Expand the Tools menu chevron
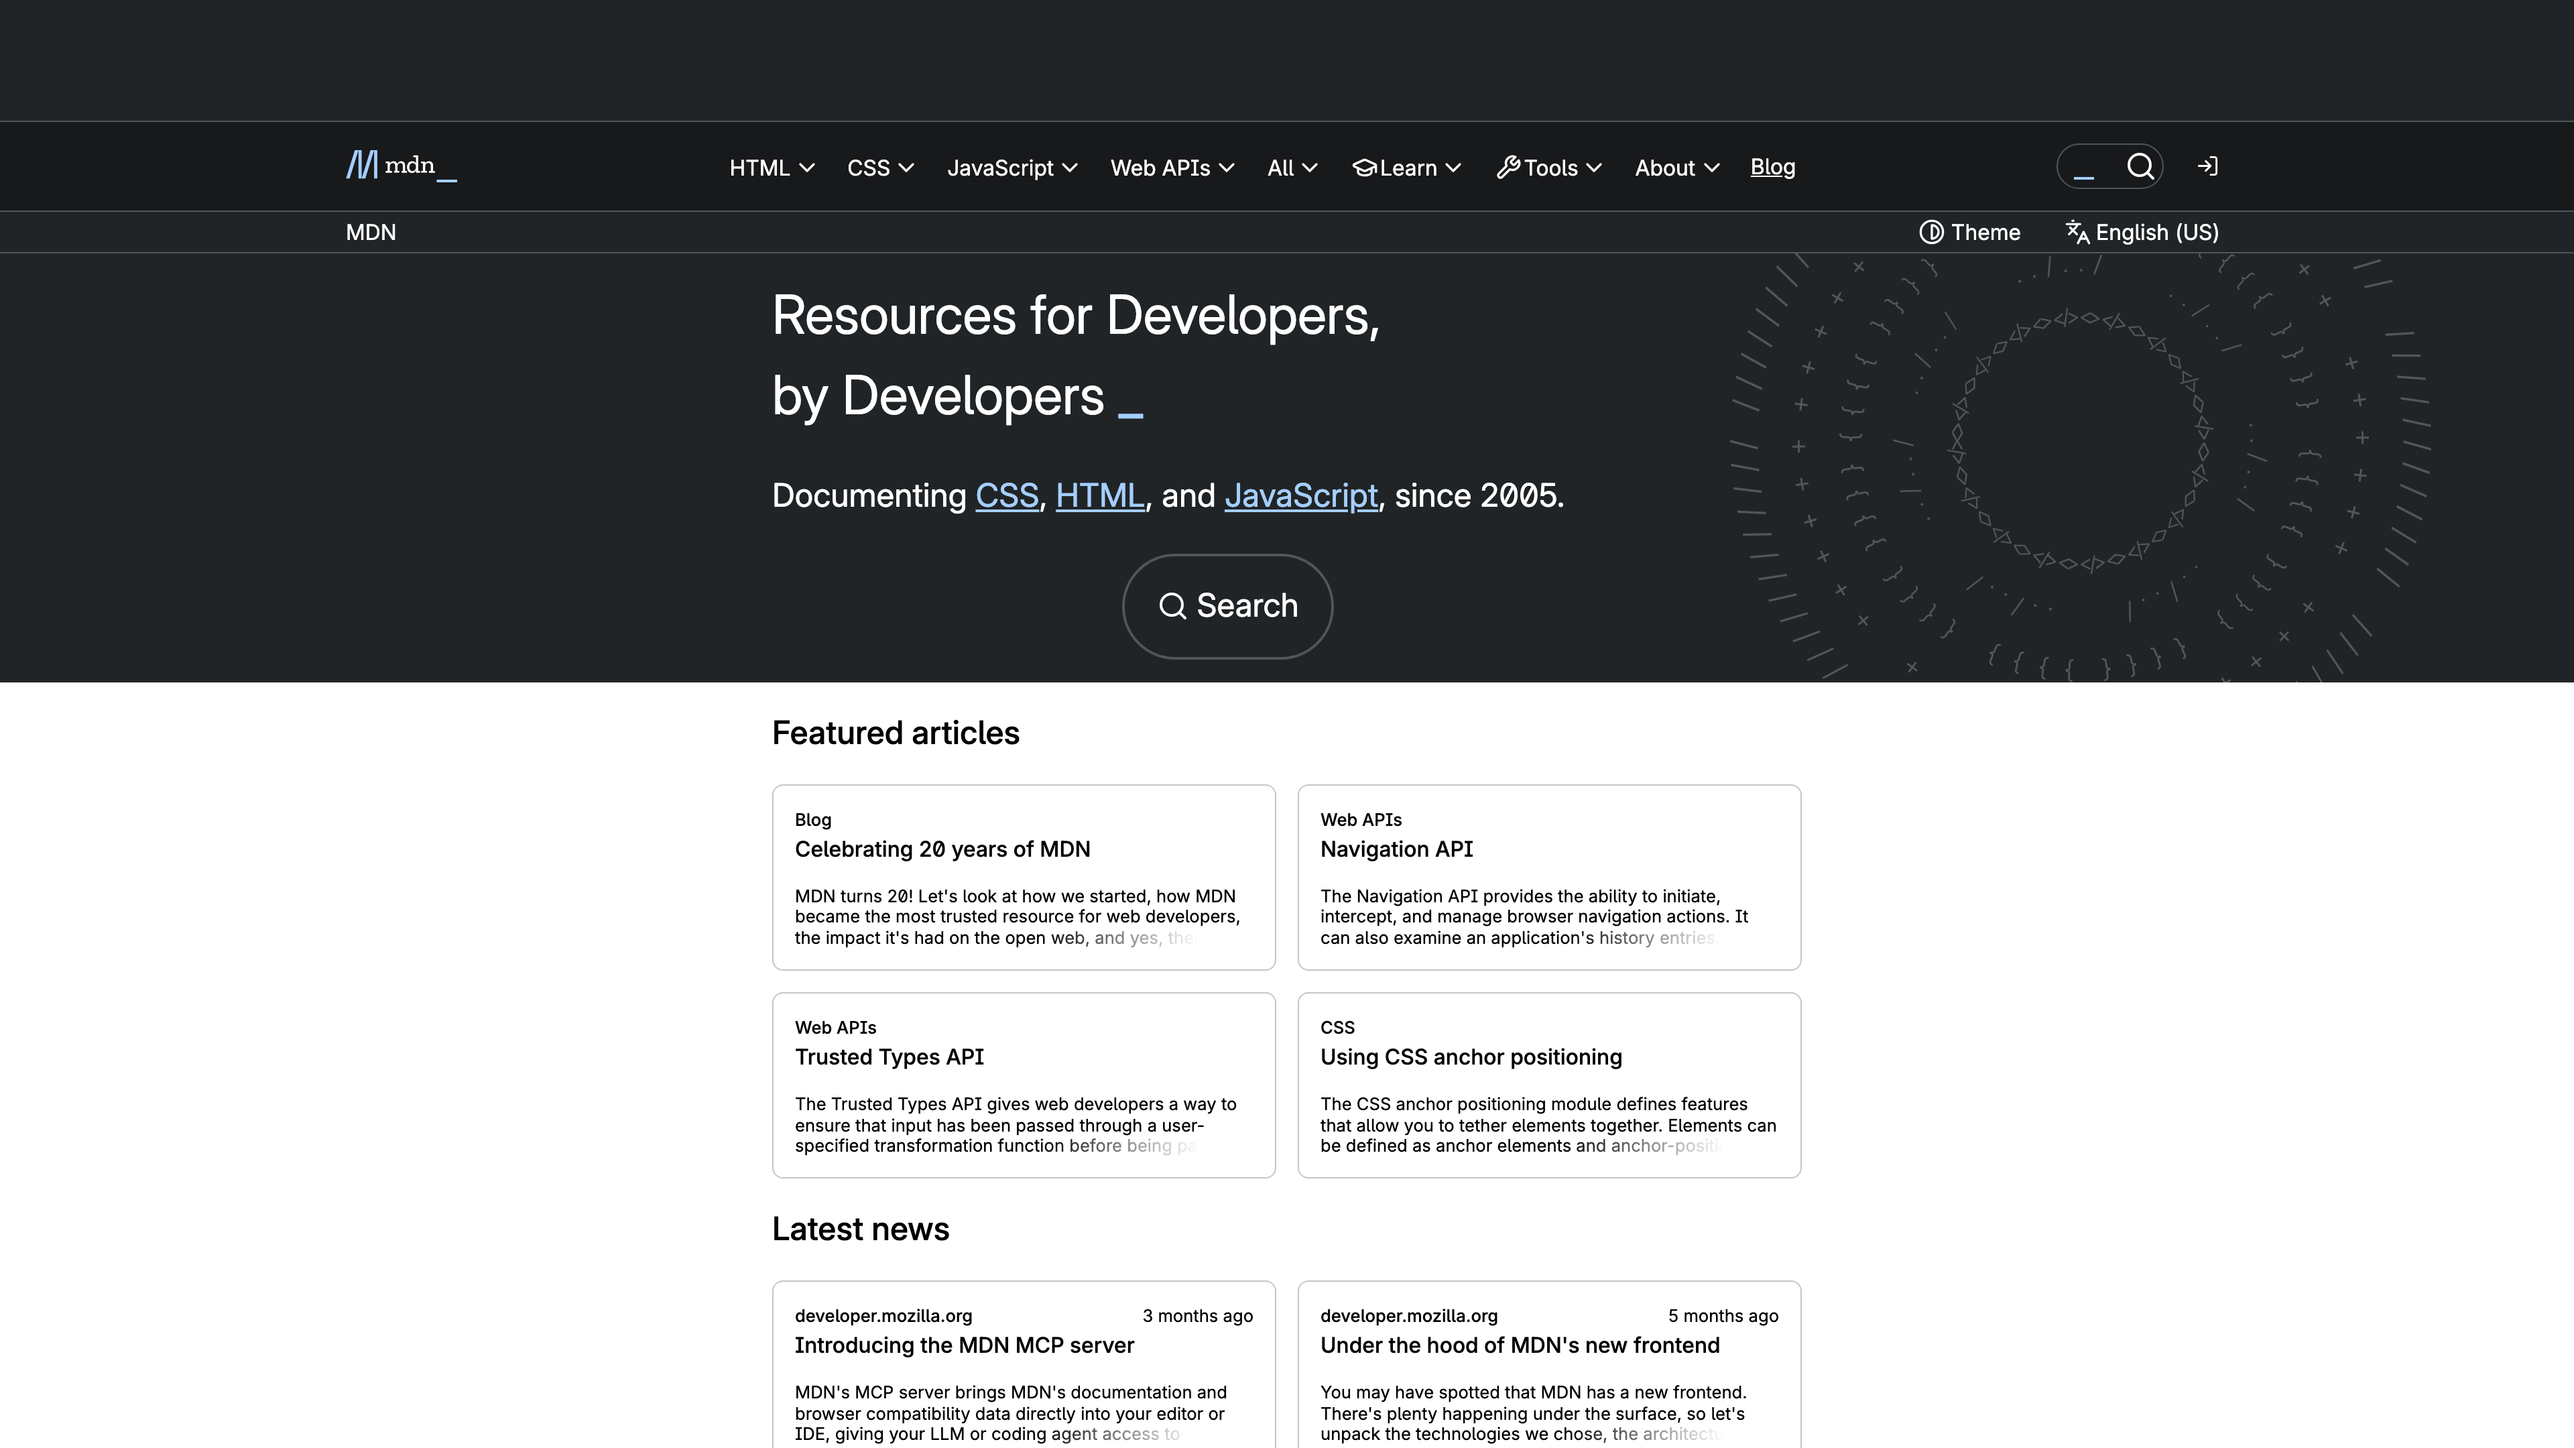 point(1594,168)
